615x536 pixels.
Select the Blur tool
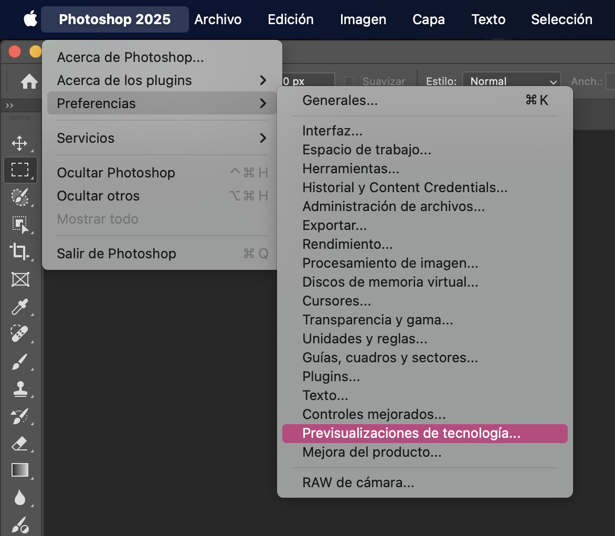coord(19,498)
